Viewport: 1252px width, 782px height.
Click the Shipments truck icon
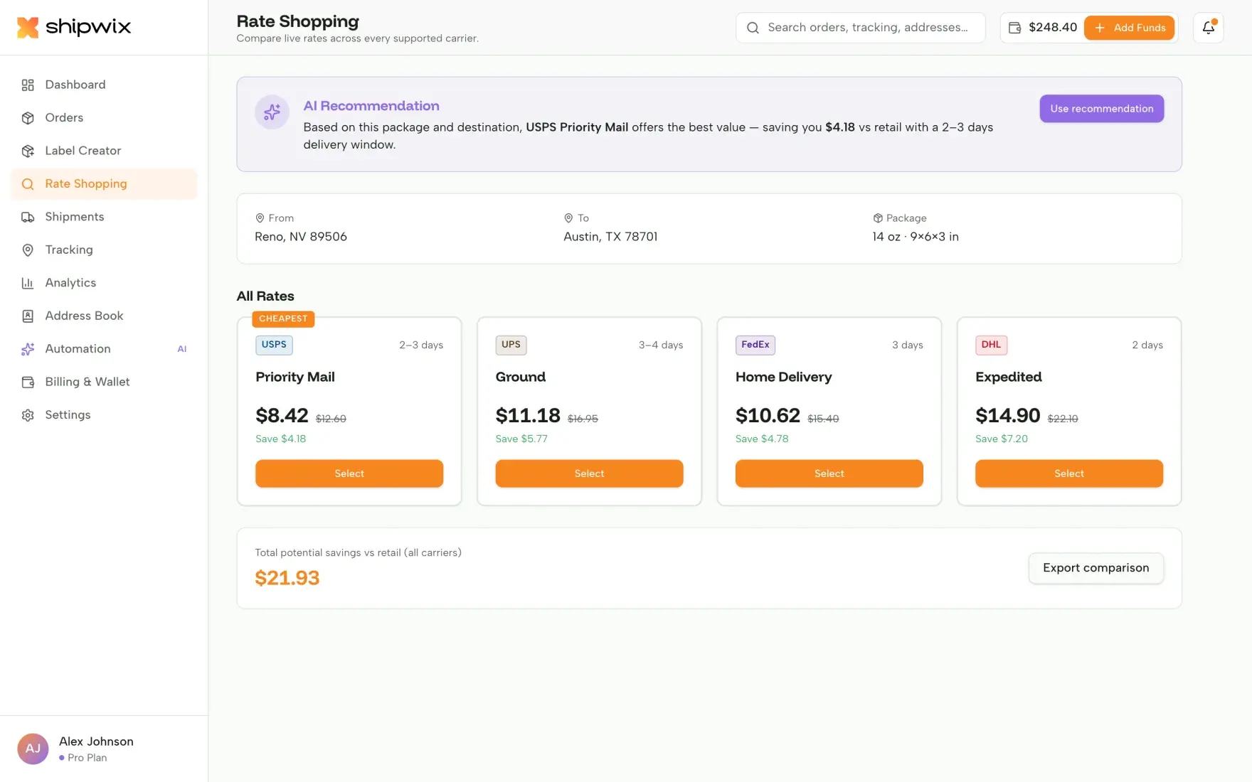click(28, 217)
